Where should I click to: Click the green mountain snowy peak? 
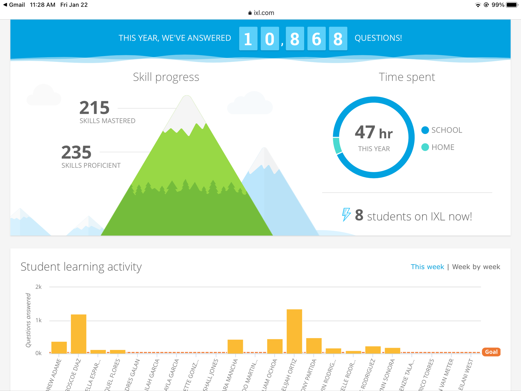[187, 112]
